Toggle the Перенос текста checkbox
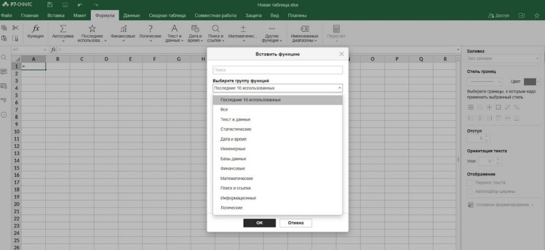This screenshot has height=250, width=545. [470, 182]
